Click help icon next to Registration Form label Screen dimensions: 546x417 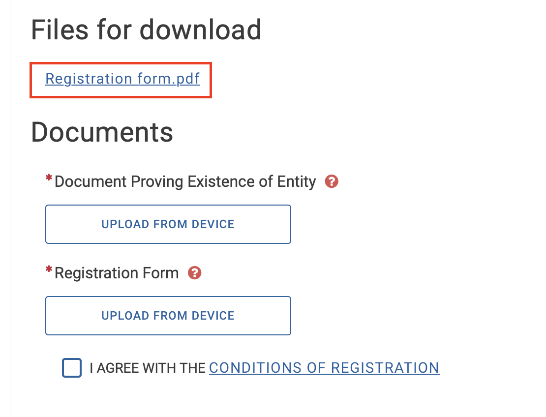point(195,273)
